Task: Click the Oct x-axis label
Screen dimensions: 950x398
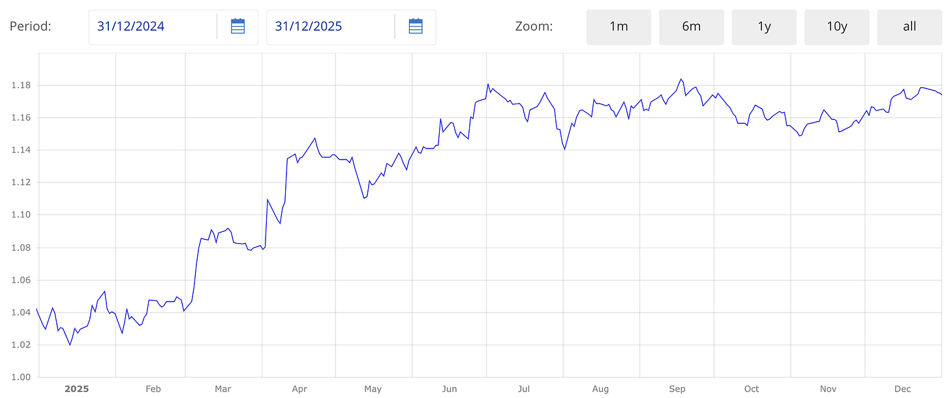Action: tap(752, 389)
